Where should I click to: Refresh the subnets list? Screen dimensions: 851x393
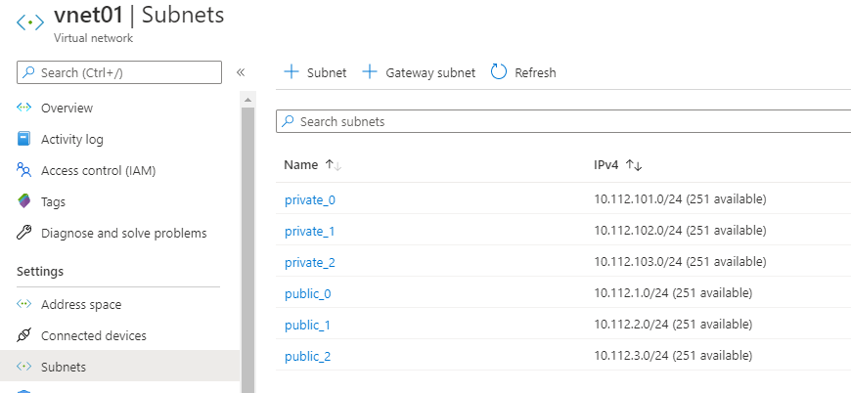pos(523,72)
